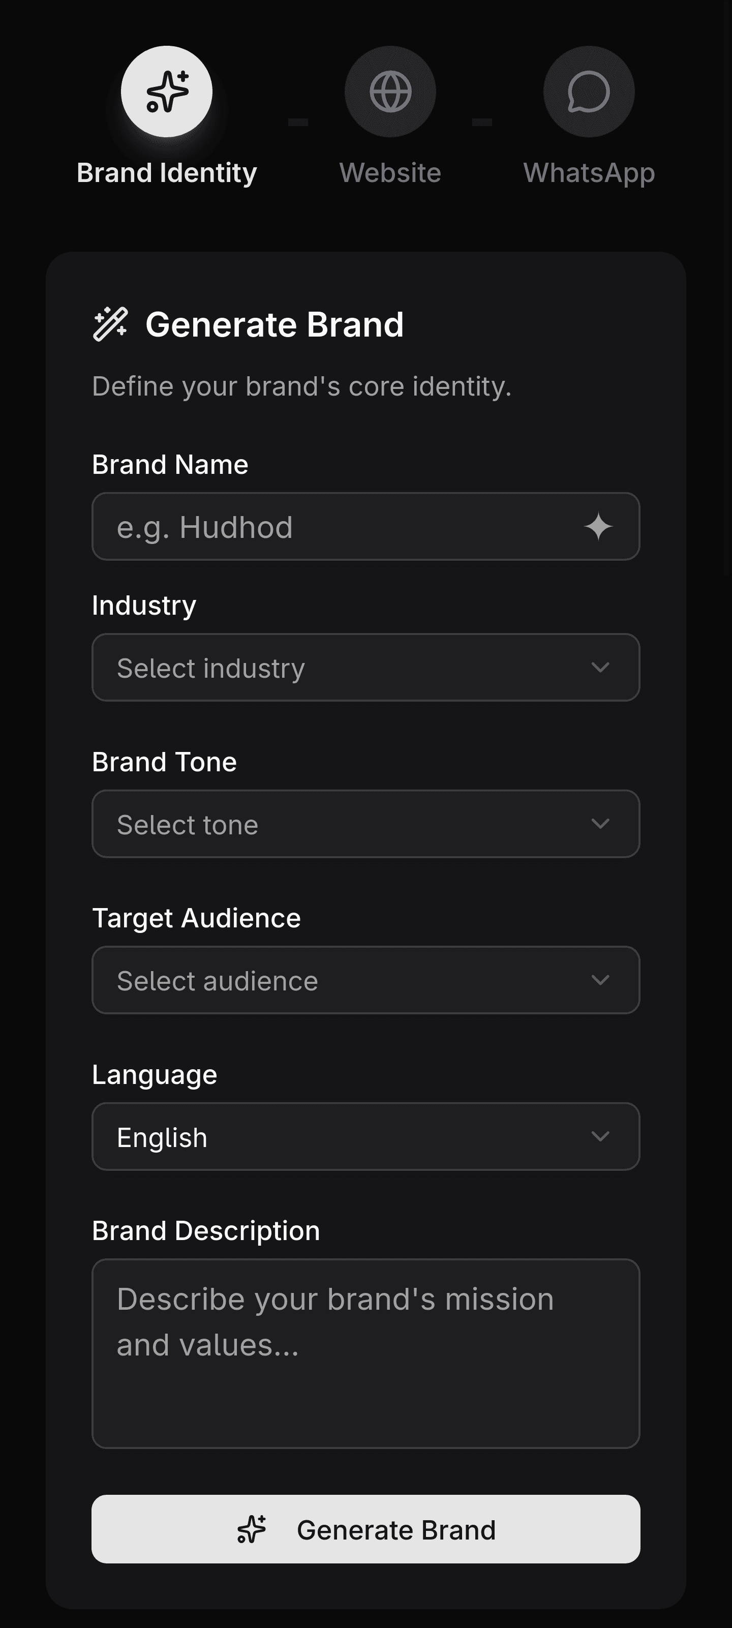The height and width of the screenshot is (1628, 732).
Task: Open the Website globe step icon
Action: 390,92
